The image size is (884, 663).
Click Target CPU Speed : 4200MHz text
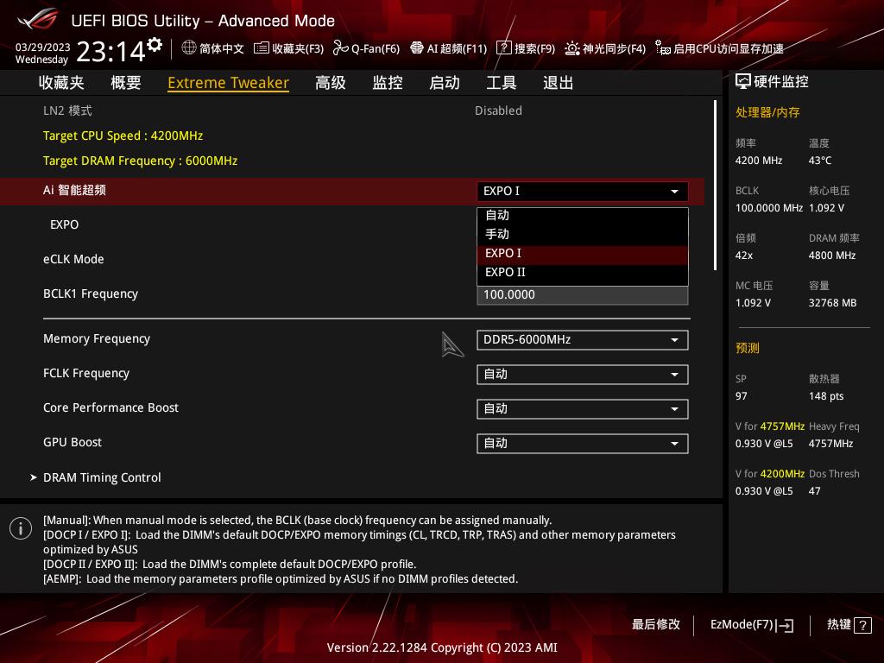click(x=123, y=136)
